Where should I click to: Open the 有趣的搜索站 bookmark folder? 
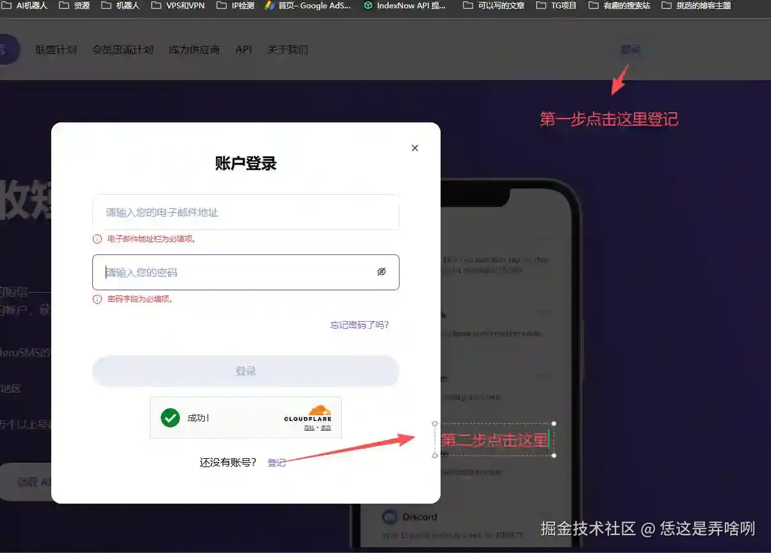click(x=619, y=6)
